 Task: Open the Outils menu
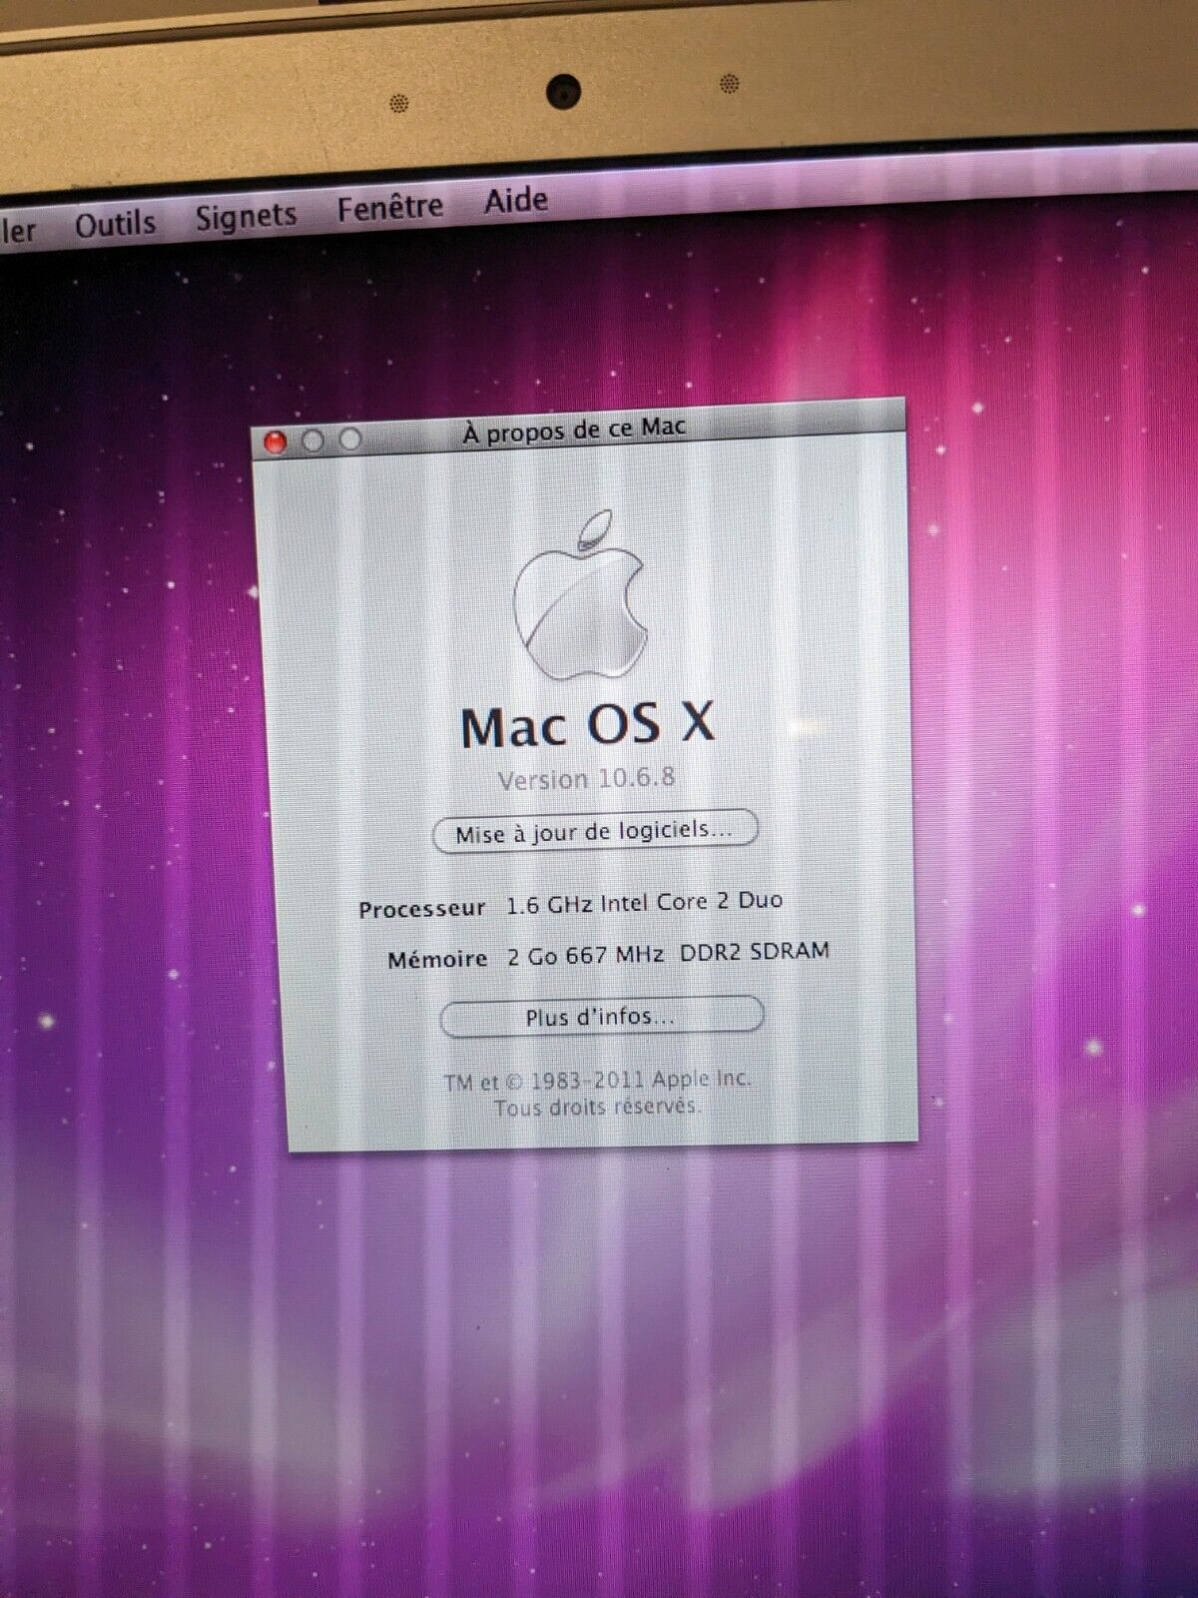115,223
